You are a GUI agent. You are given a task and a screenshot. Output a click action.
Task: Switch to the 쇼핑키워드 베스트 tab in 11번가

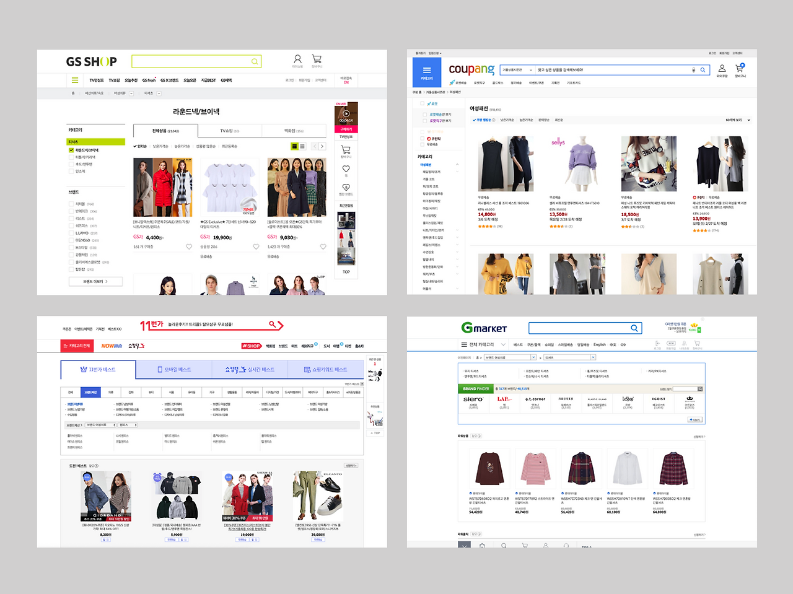pos(325,370)
